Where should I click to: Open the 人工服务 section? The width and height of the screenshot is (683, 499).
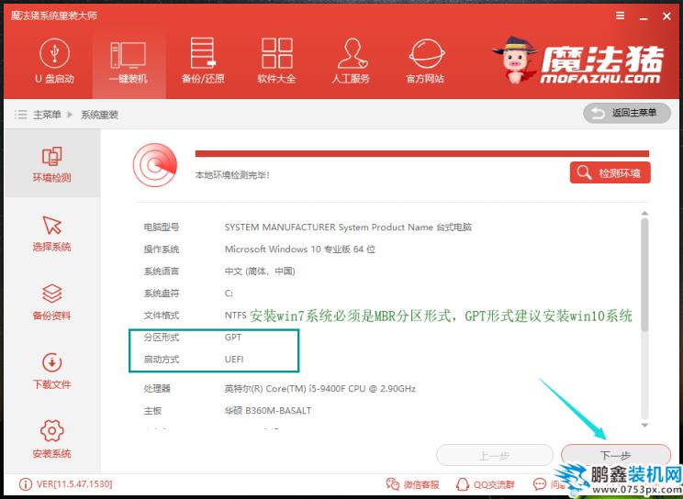click(351, 61)
